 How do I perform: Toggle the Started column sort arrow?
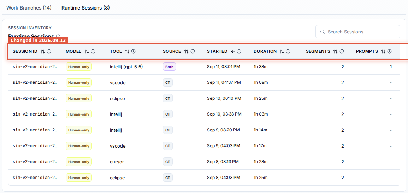233,51
